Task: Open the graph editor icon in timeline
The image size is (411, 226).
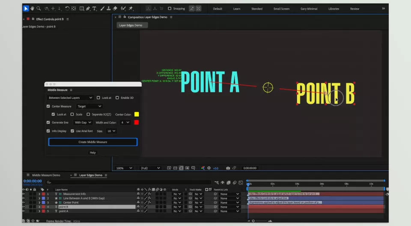Action: click(241, 182)
